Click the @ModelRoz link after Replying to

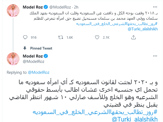(39, 72)
